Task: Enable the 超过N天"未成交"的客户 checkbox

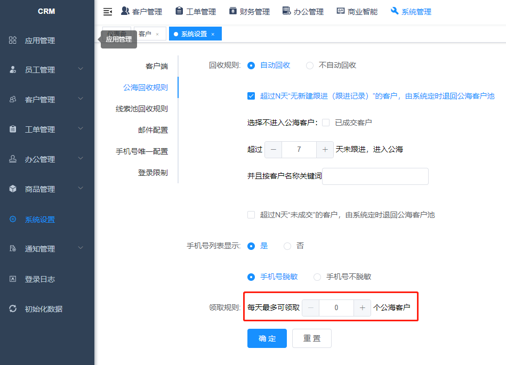Action: point(251,215)
